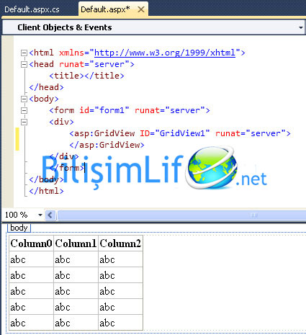306x335 pixels.
Task: Open the w3.org xhtml namespace link
Action: 165,53
